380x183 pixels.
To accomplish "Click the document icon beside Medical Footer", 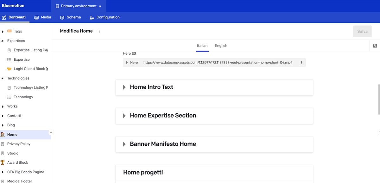I will 3,181.
